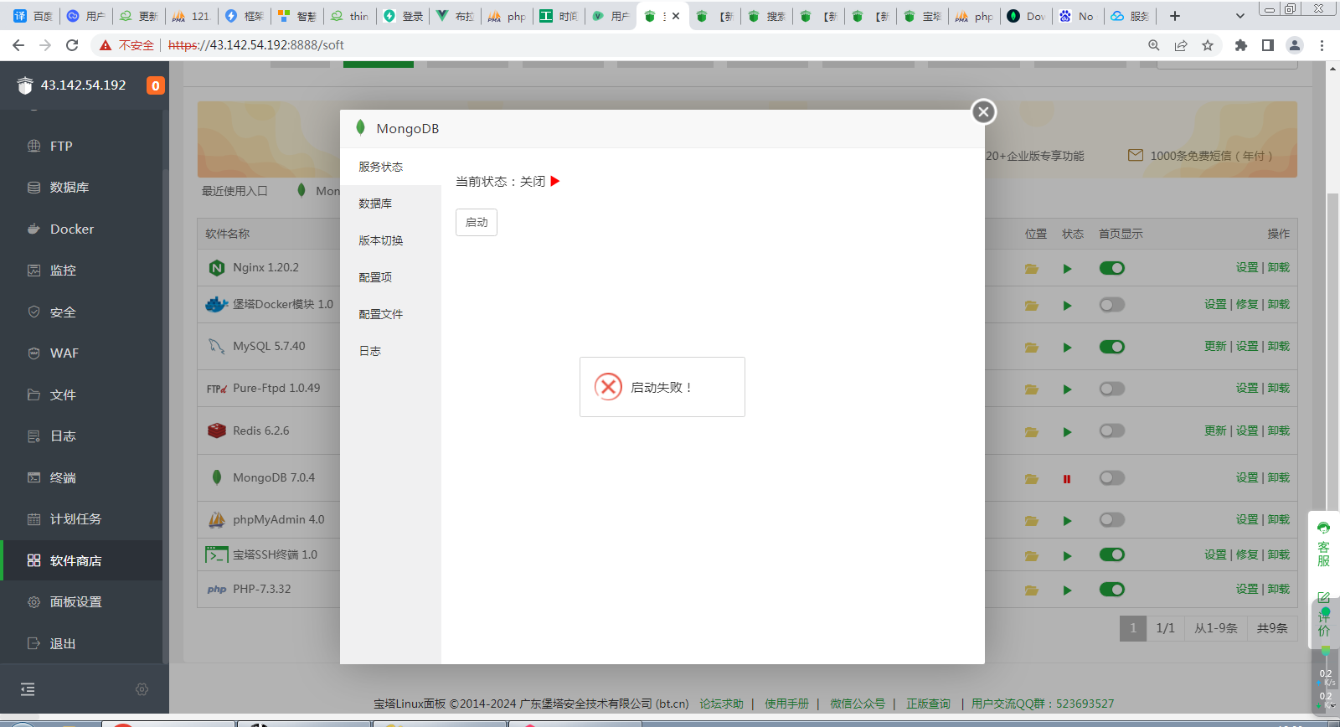Open 使用手册 footer link
The image size is (1340, 727).
point(786,704)
